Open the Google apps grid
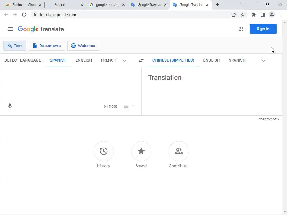287x215 pixels. pyautogui.click(x=241, y=29)
